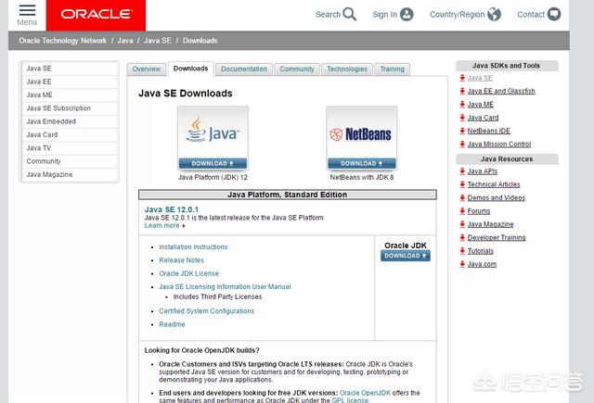The height and width of the screenshot is (403, 594).
Task: Open Certified System Configurations link
Action: (x=206, y=311)
